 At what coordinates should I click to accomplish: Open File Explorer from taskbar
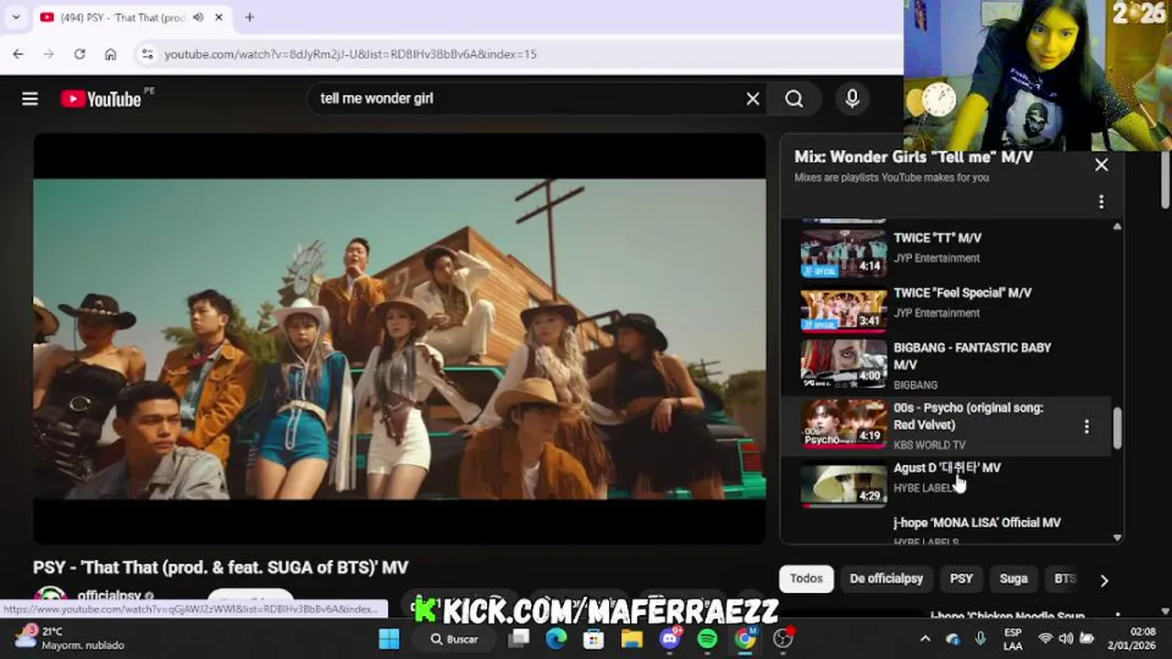[x=632, y=639]
